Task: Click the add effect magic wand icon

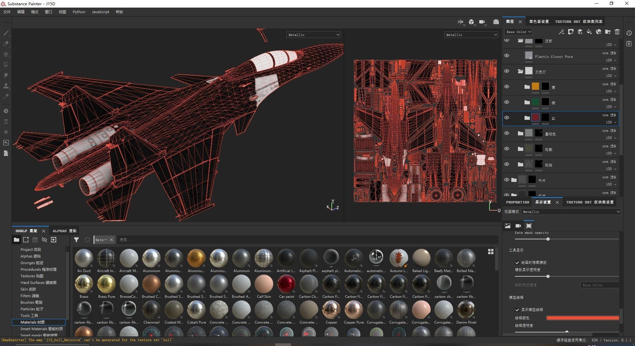Action: pos(561,32)
